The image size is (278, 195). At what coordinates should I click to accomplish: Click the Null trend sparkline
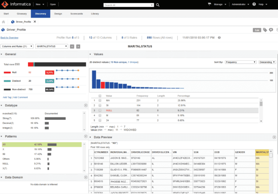[67, 70]
